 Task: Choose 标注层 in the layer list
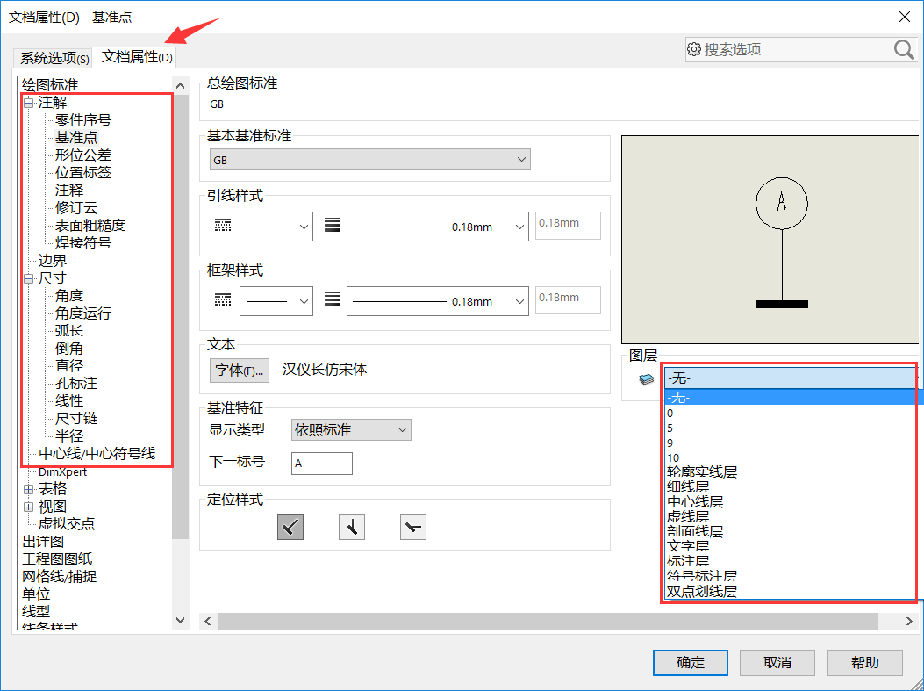click(x=790, y=561)
